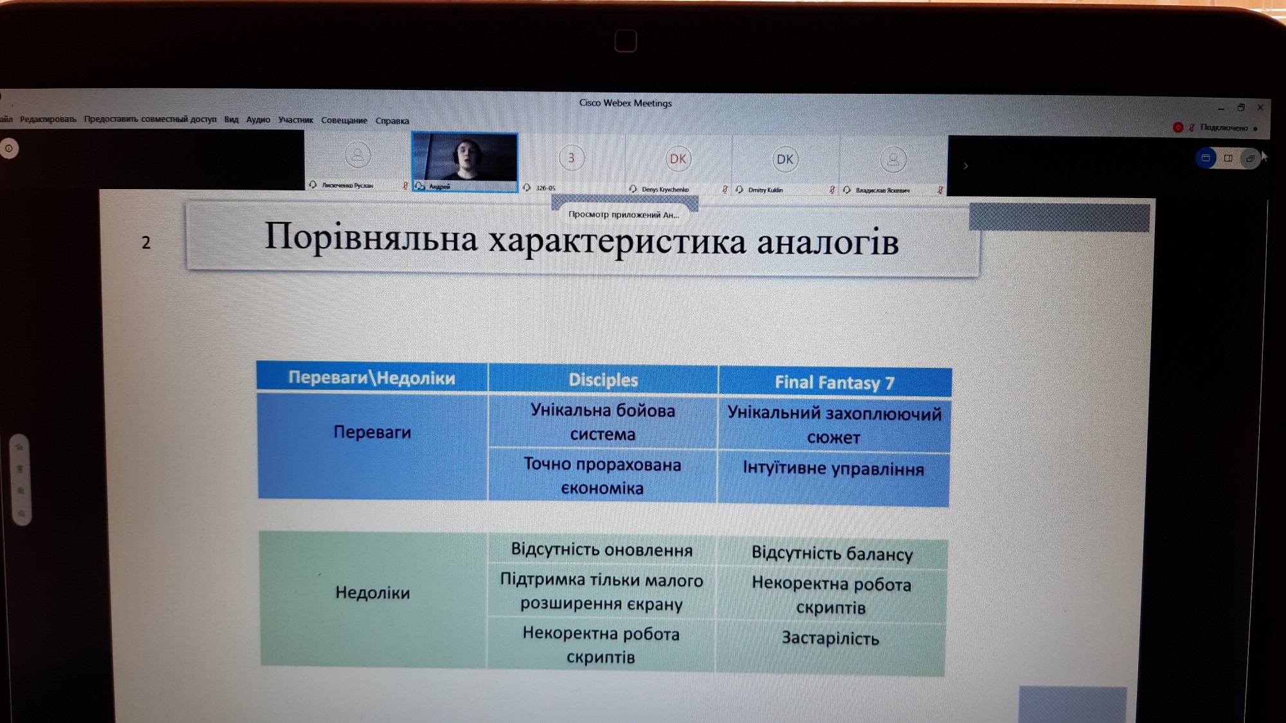Viewport: 1286px width, 723px height.
Task: Click the slide title Порівняльна характеристика аналогів
Action: point(581,239)
